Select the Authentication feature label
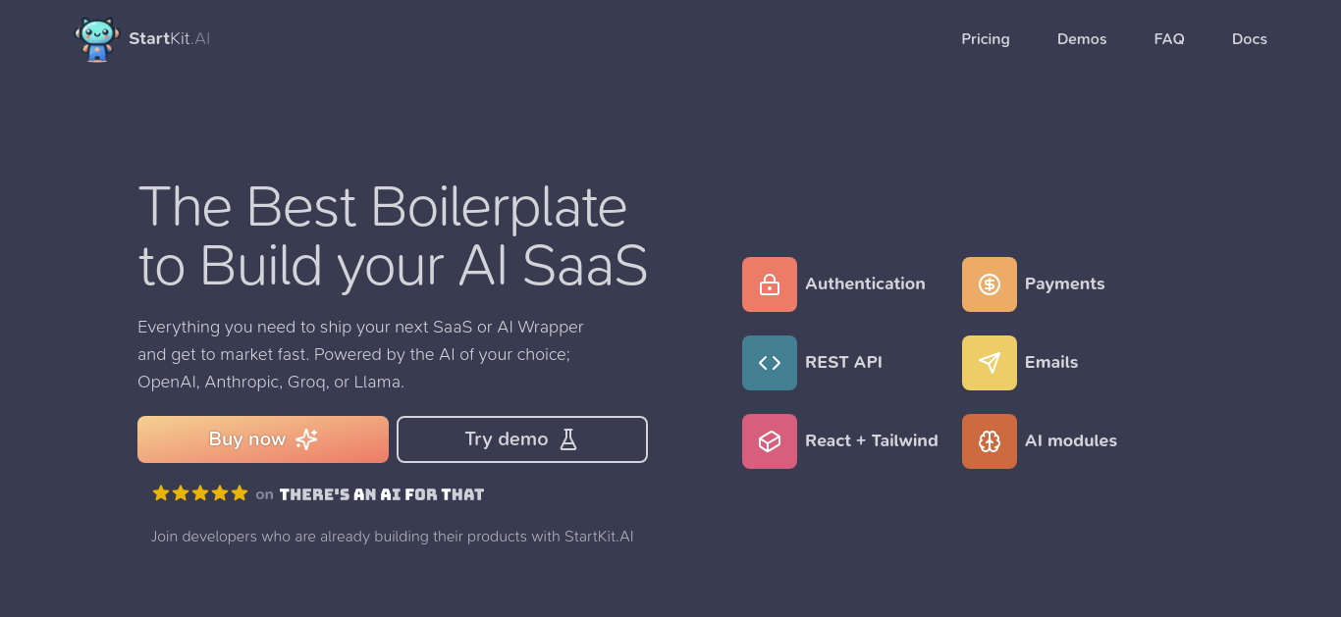 tap(865, 283)
